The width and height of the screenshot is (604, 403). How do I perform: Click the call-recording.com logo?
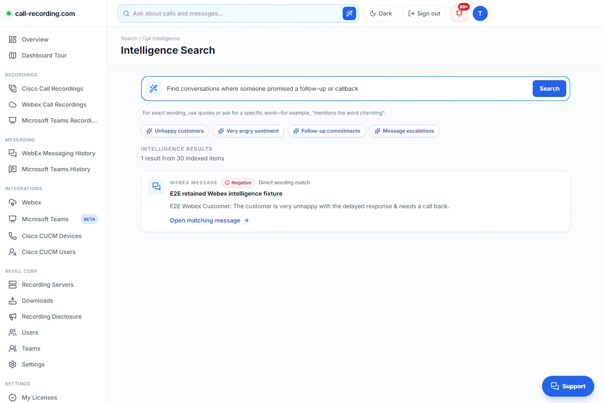(x=41, y=13)
